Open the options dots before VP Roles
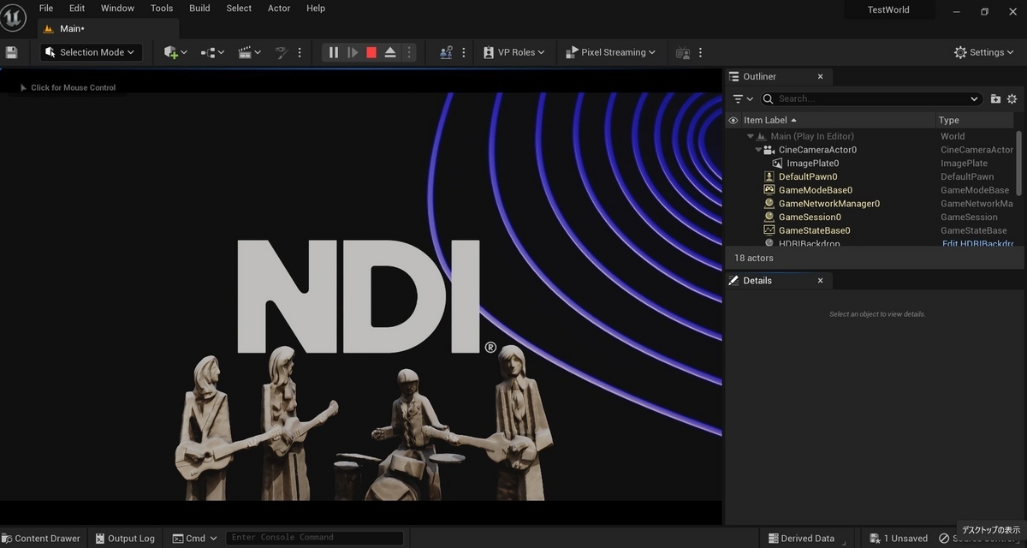 (x=464, y=52)
